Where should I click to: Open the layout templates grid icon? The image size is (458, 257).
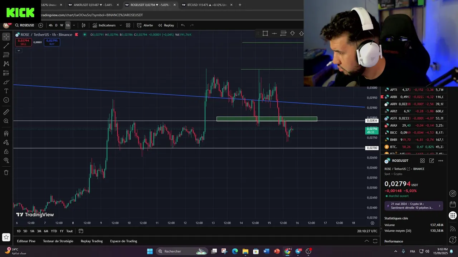(x=128, y=25)
